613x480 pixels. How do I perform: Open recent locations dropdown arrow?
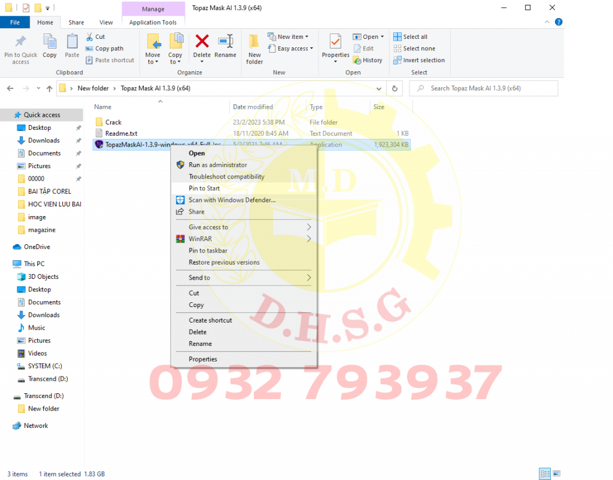(38, 89)
